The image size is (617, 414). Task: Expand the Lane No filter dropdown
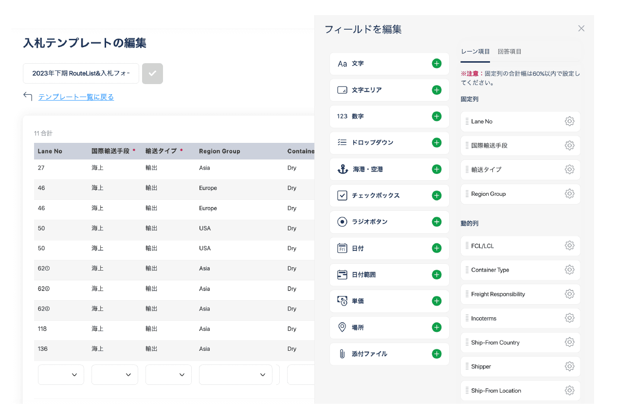[61, 375]
